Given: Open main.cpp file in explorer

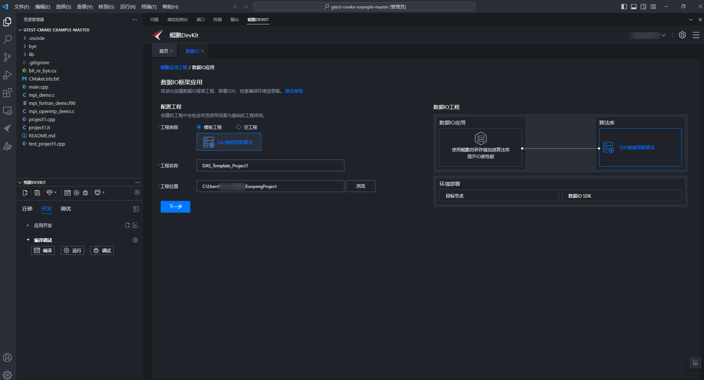Looking at the screenshot, I should [x=38, y=87].
